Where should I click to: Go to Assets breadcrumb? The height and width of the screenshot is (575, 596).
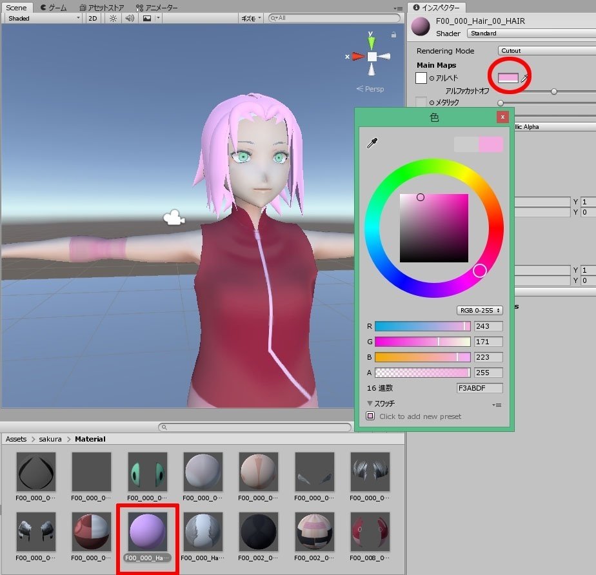point(16,439)
